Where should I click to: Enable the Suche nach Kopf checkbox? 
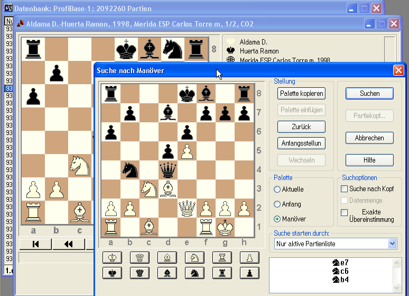345,189
